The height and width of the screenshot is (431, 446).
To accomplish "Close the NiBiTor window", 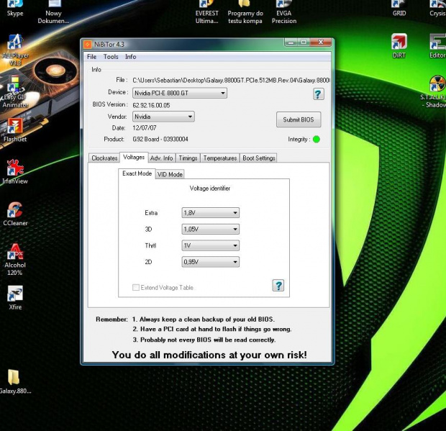I will tap(321, 42).
